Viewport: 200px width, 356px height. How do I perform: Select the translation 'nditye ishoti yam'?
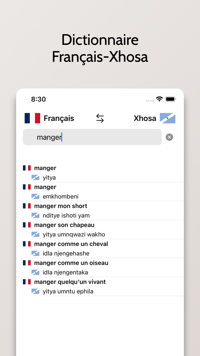coord(66,215)
